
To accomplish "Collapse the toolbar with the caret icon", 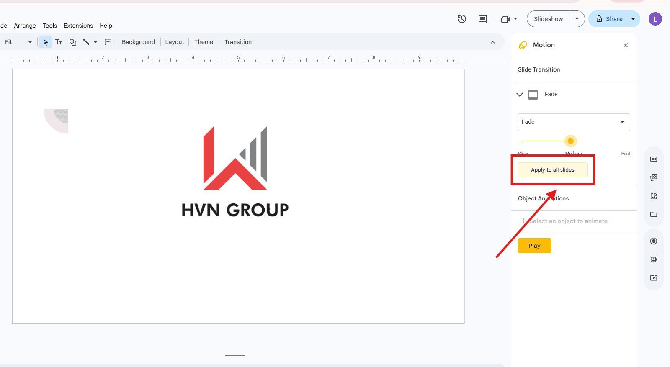I will tap(493, 42).
